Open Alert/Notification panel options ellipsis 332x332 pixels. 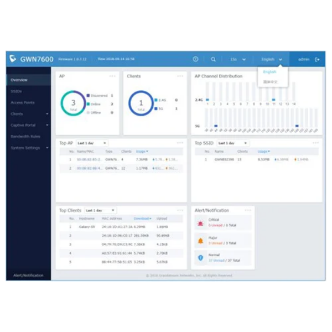pyautogui.click(x=248, y=210)
